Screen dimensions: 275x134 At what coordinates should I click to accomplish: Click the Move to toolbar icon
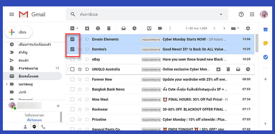point(149,28)
